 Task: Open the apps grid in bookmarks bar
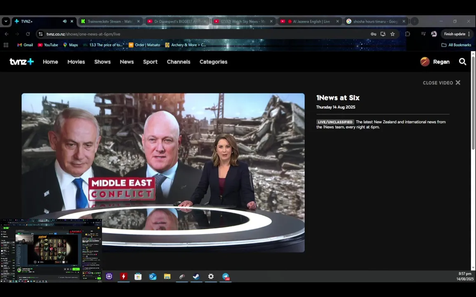point(6,45)
